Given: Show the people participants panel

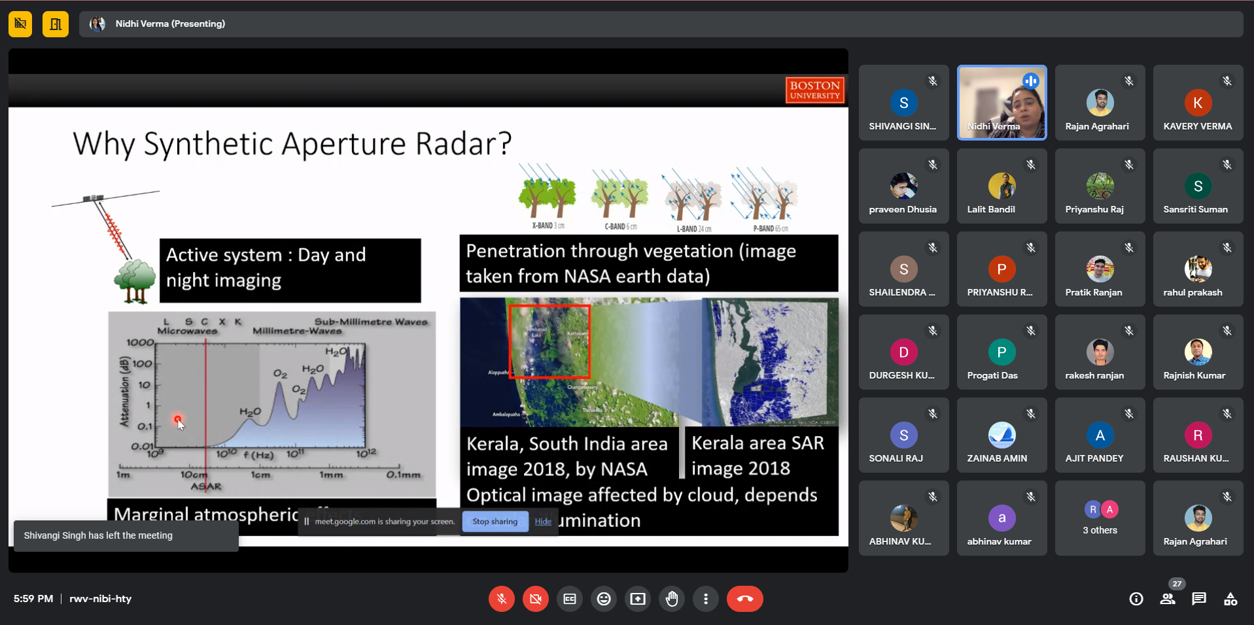Looking at the screenshot, I should [x=1168, y=599].
